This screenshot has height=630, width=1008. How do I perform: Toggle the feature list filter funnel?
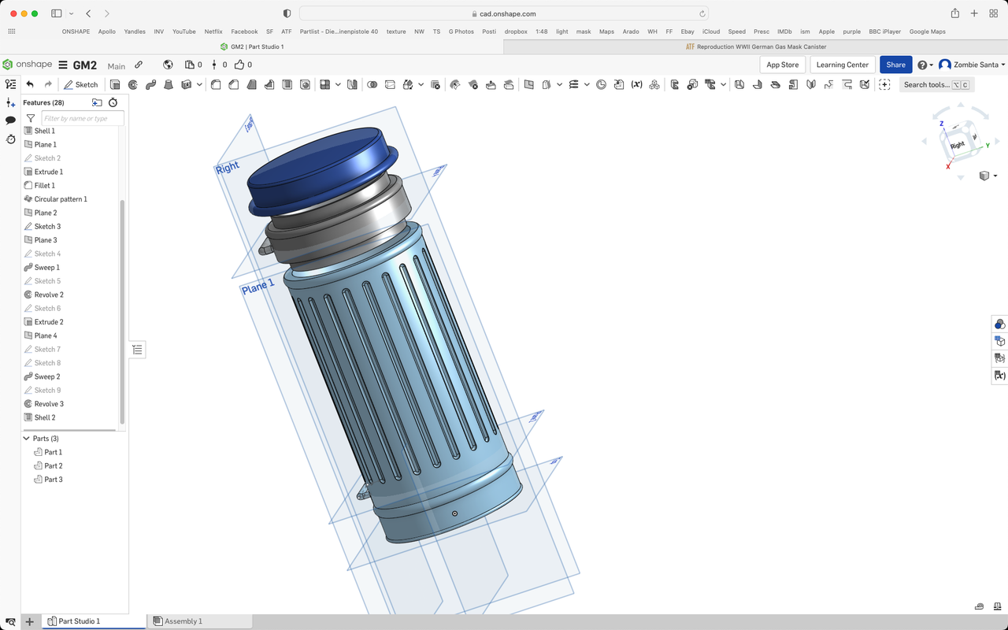(30, 119)
